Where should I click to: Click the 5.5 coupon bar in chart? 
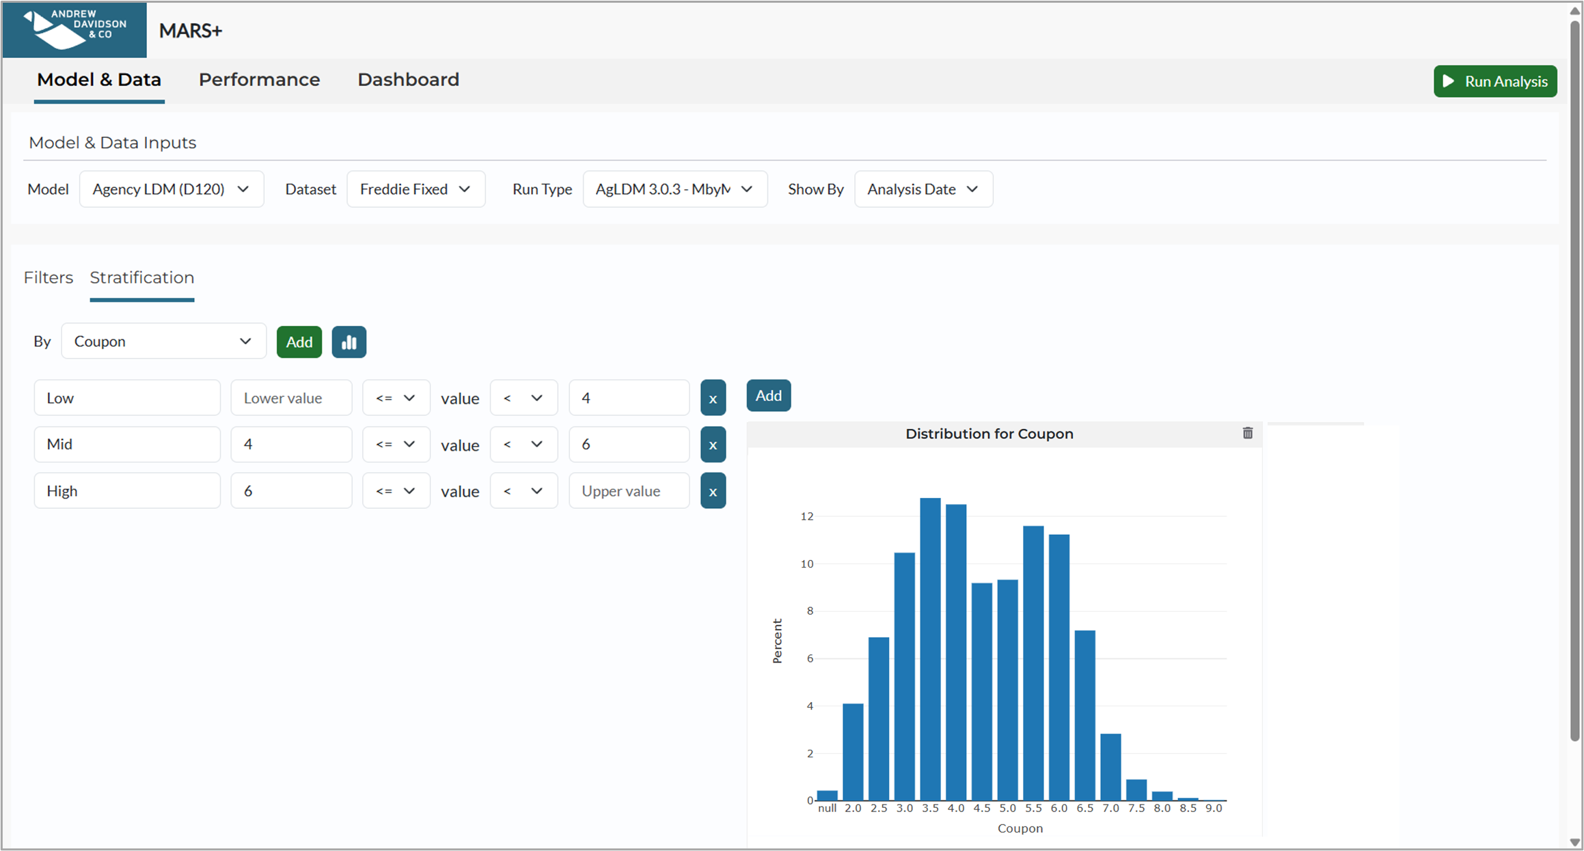click(x=1033, y=663)
